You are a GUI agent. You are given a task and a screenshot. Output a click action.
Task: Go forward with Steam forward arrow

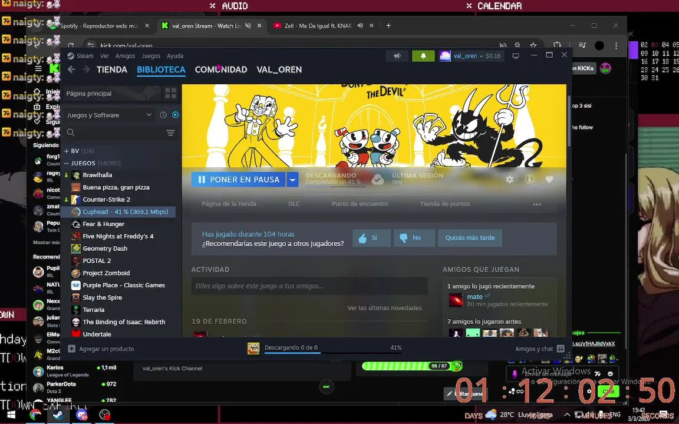point(86,69)
